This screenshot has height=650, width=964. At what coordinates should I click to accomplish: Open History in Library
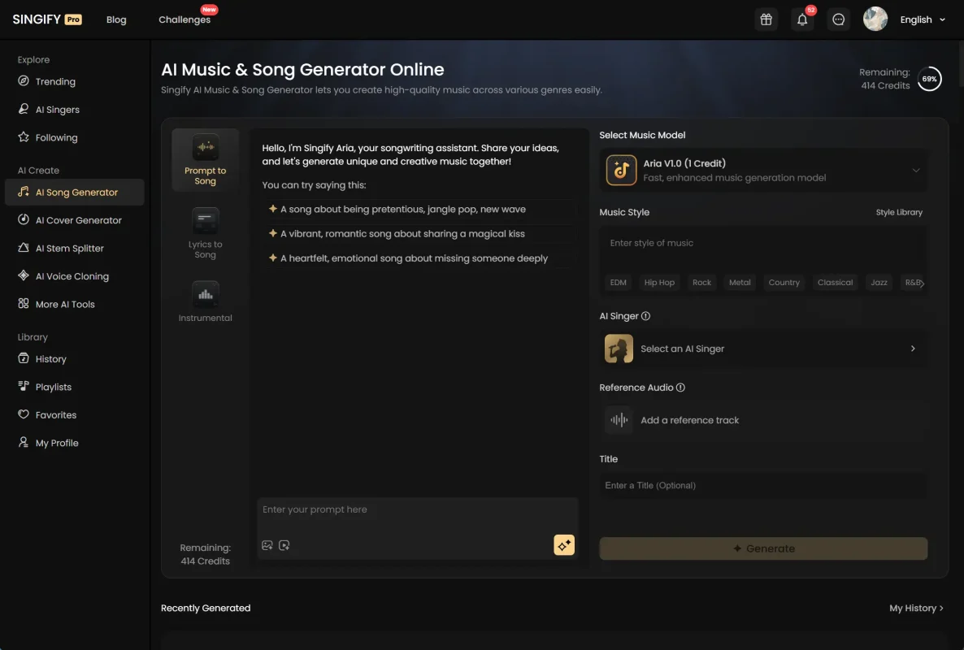[50, 359]
